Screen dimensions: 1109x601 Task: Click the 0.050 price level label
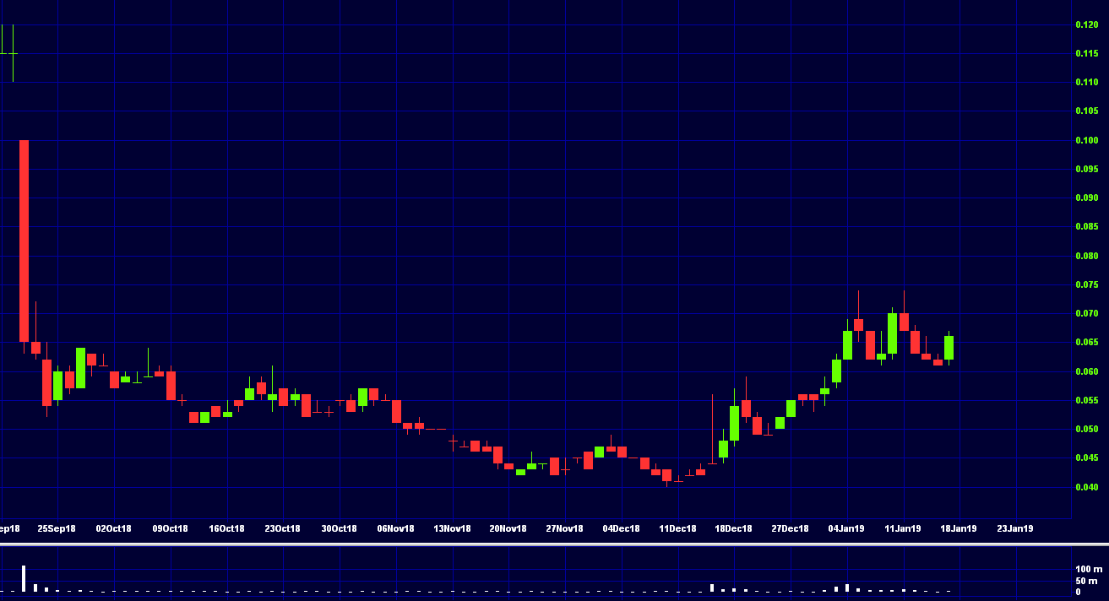pos(1086,429)
